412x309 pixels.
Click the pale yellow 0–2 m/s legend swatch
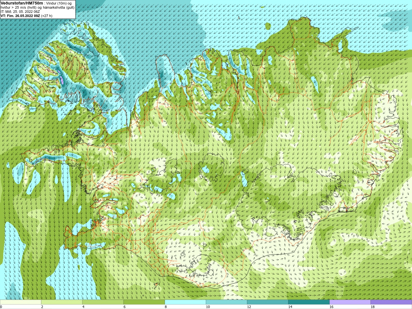21,302
